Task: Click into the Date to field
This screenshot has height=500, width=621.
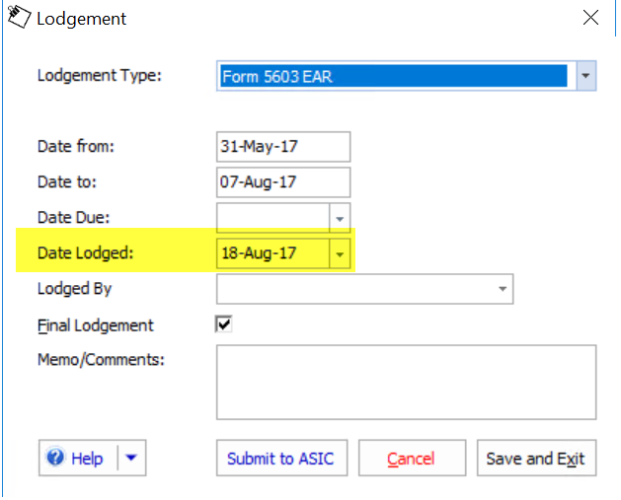Action: pos(283,182)
